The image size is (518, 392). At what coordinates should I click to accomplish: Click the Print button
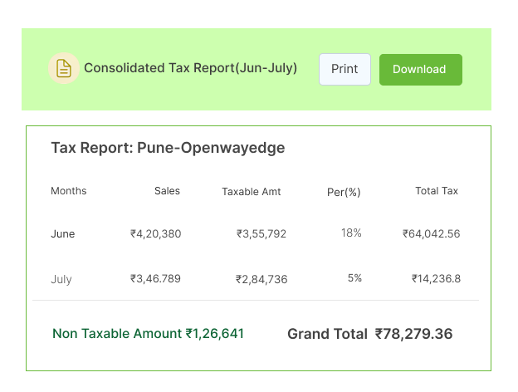345,70
